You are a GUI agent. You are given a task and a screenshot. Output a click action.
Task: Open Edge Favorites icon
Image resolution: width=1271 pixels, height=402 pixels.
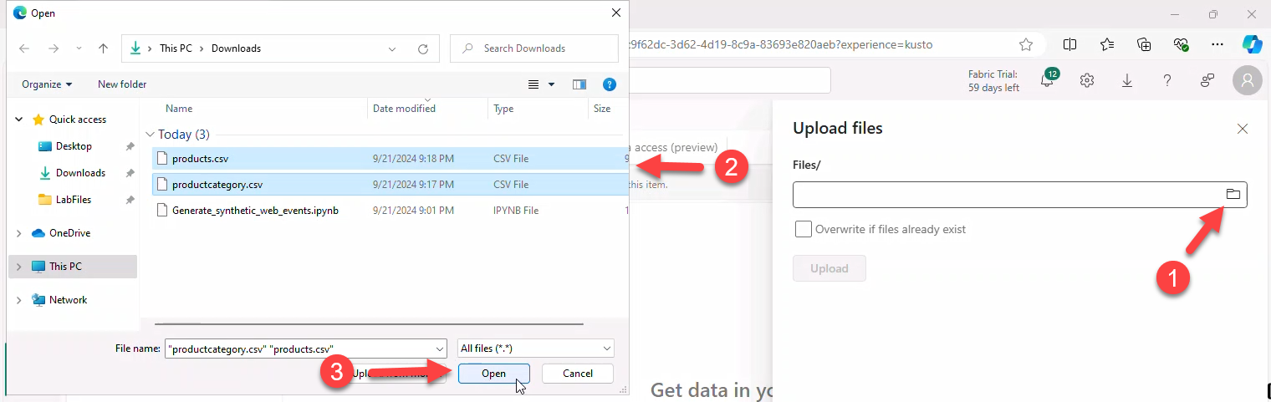pyautogui.click(x=1107, y=44)
